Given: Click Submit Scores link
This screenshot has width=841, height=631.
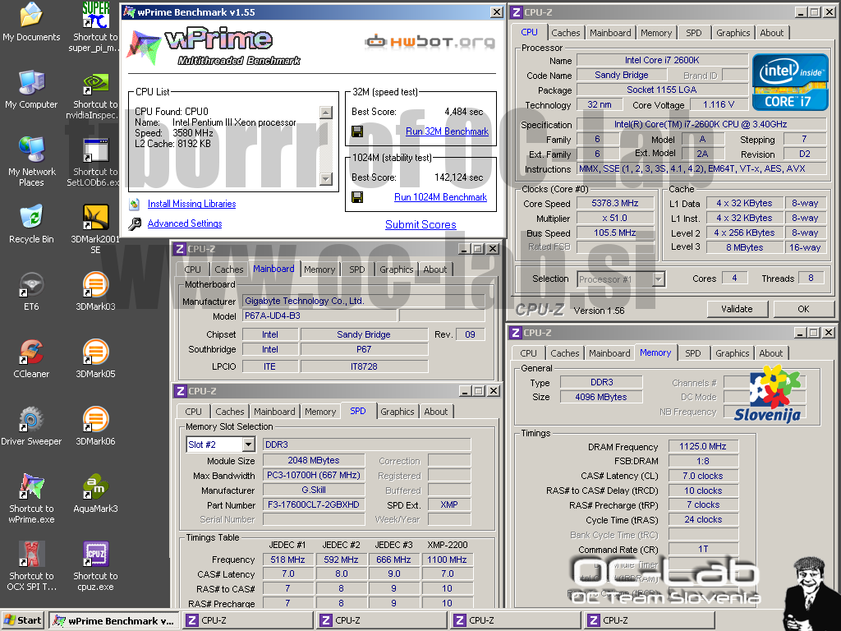Looking at the screenshot, I should coord(420,225).
